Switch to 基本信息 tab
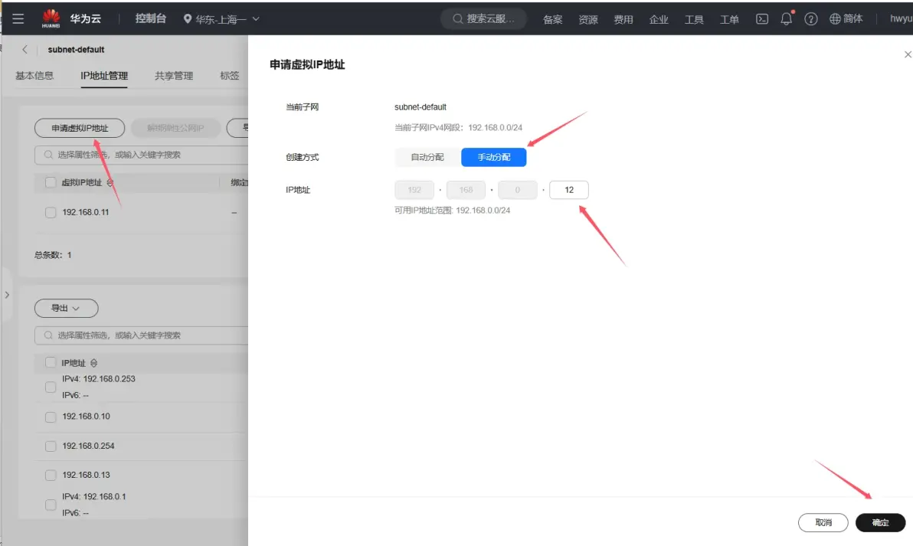Viewport: 913px width, 546px height. (x=34, y=76)
